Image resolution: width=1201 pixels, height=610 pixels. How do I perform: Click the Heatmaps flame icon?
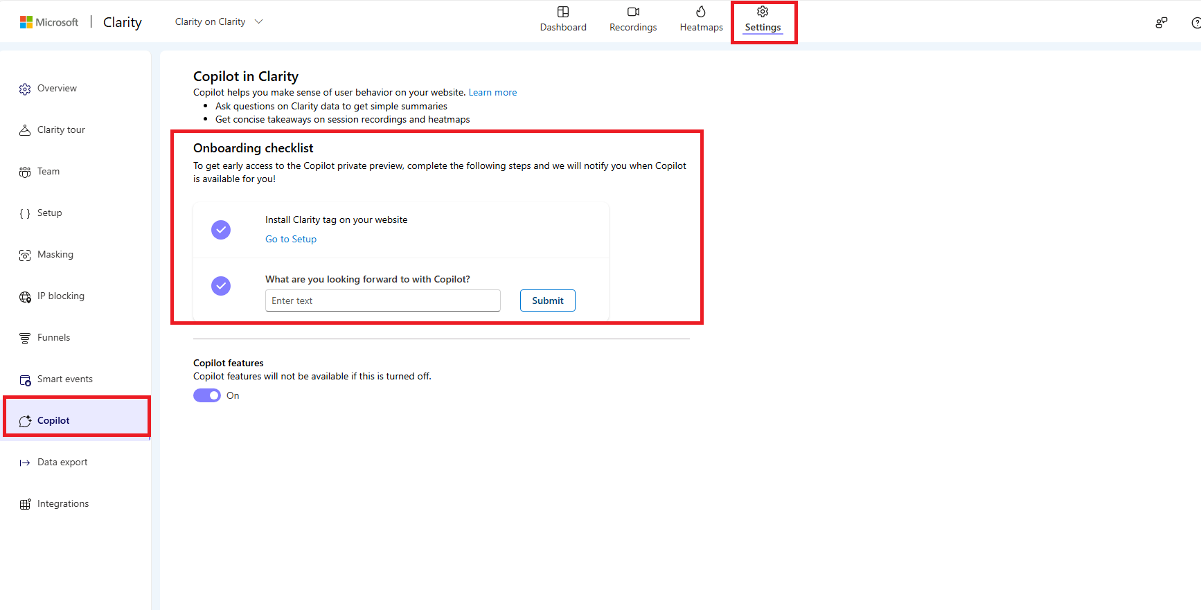(x=701, y=12)
